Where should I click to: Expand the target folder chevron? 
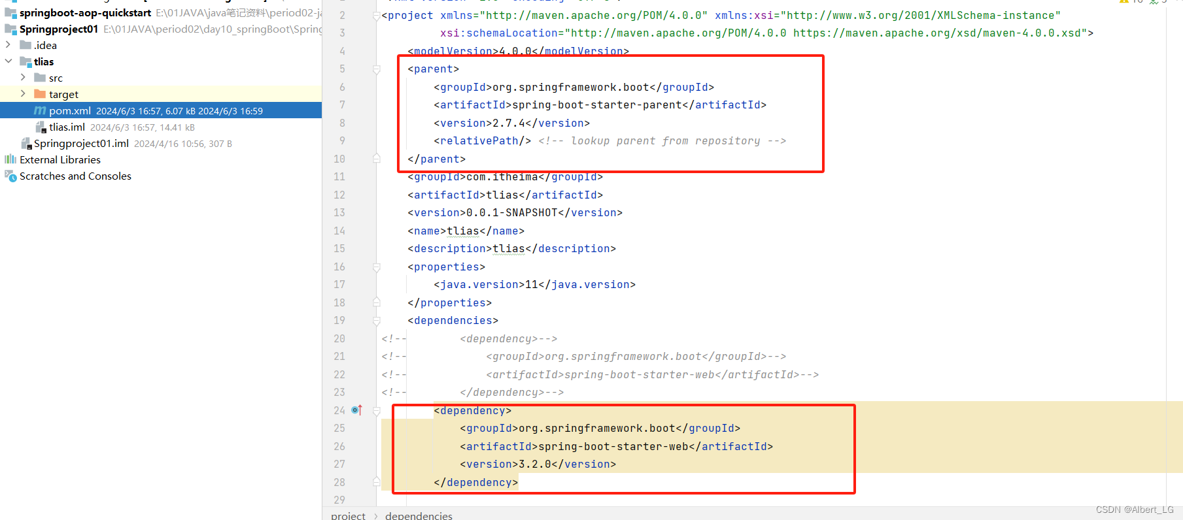pyautogui.click(x=23, y=94)
